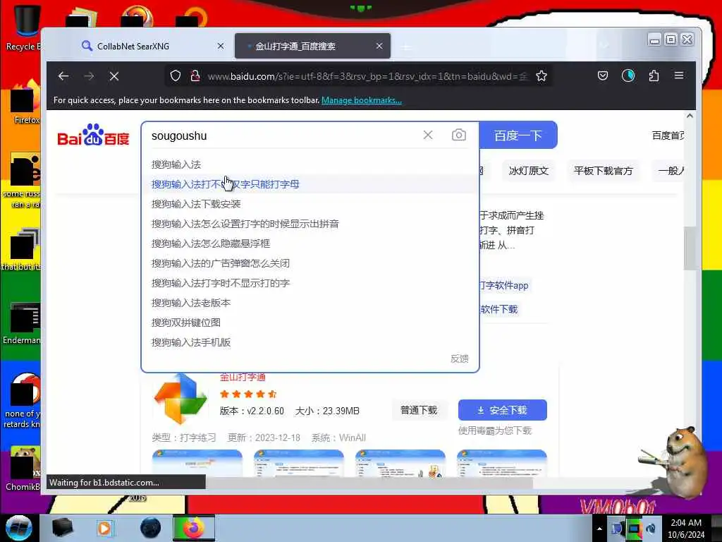
Task: Open the Firefox hamburger application menu
Action: pos(679,76)
